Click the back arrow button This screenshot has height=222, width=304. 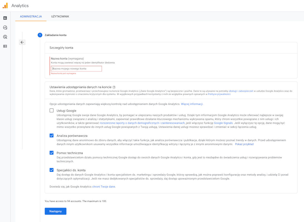tap(22, 42)
